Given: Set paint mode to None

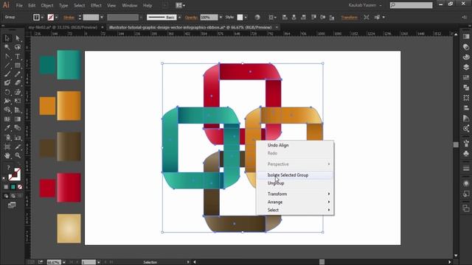Looking at the screenshot, I should [x=20, y=187].
